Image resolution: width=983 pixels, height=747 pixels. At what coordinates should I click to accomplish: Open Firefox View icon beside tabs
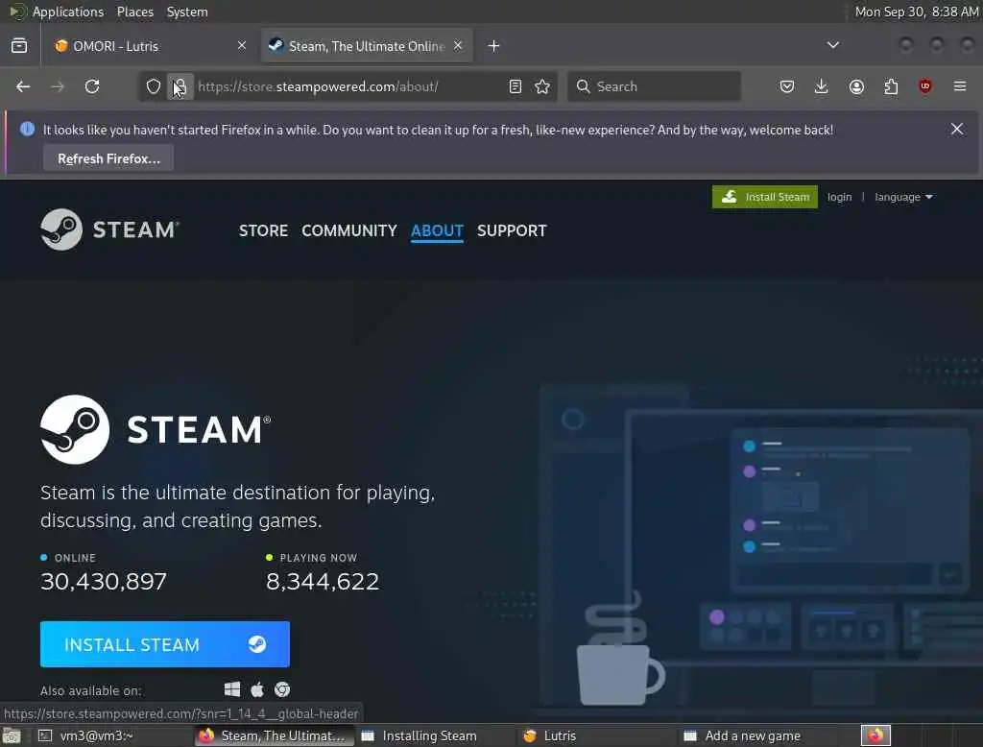[19, 46]
